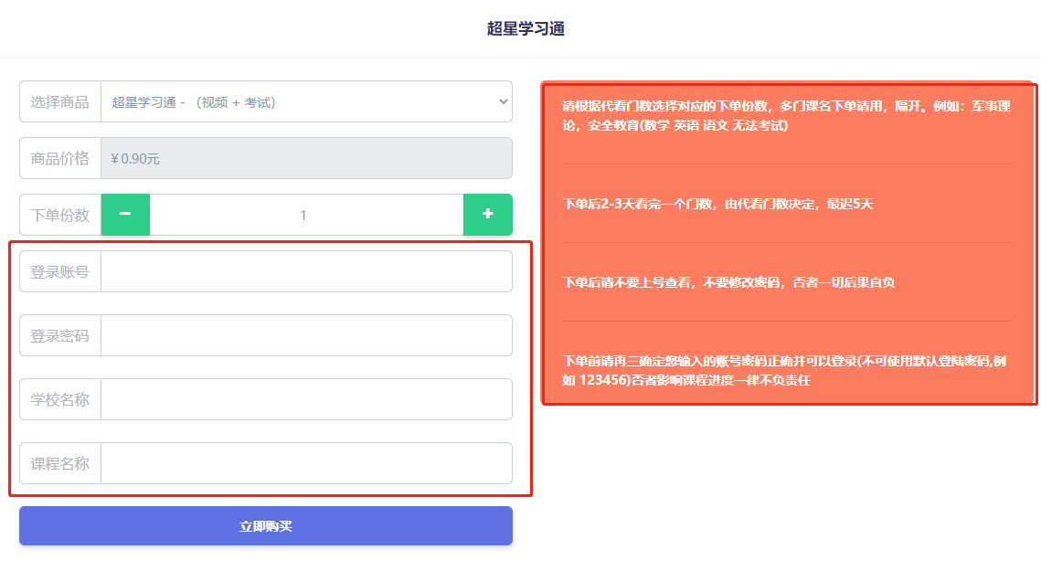Click the 登录密码 label
The height and width of the screenshot is (571, 1041).
(x=59, y=335)
